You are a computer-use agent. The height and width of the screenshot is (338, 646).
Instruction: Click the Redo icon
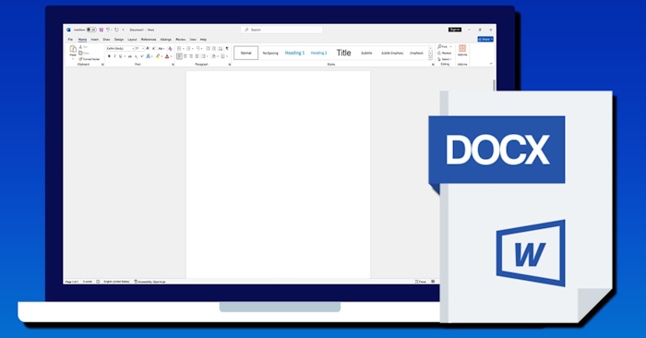[116, 30]
